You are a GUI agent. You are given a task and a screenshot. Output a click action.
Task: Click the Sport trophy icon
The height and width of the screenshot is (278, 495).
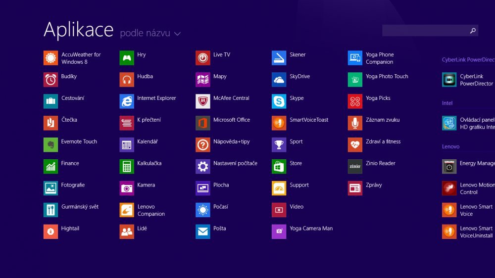pyautogui.click(x=279, y=145)
